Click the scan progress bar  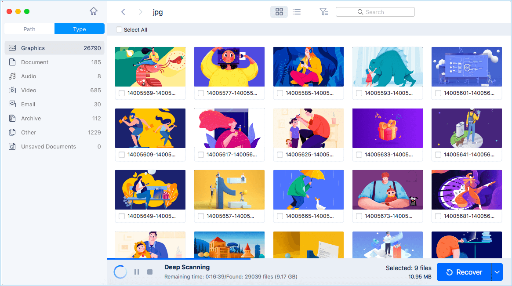[x=178, y=259]
